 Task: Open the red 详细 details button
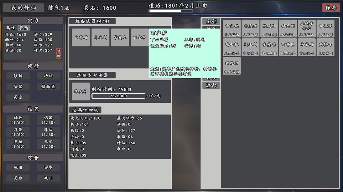point(59,53)
